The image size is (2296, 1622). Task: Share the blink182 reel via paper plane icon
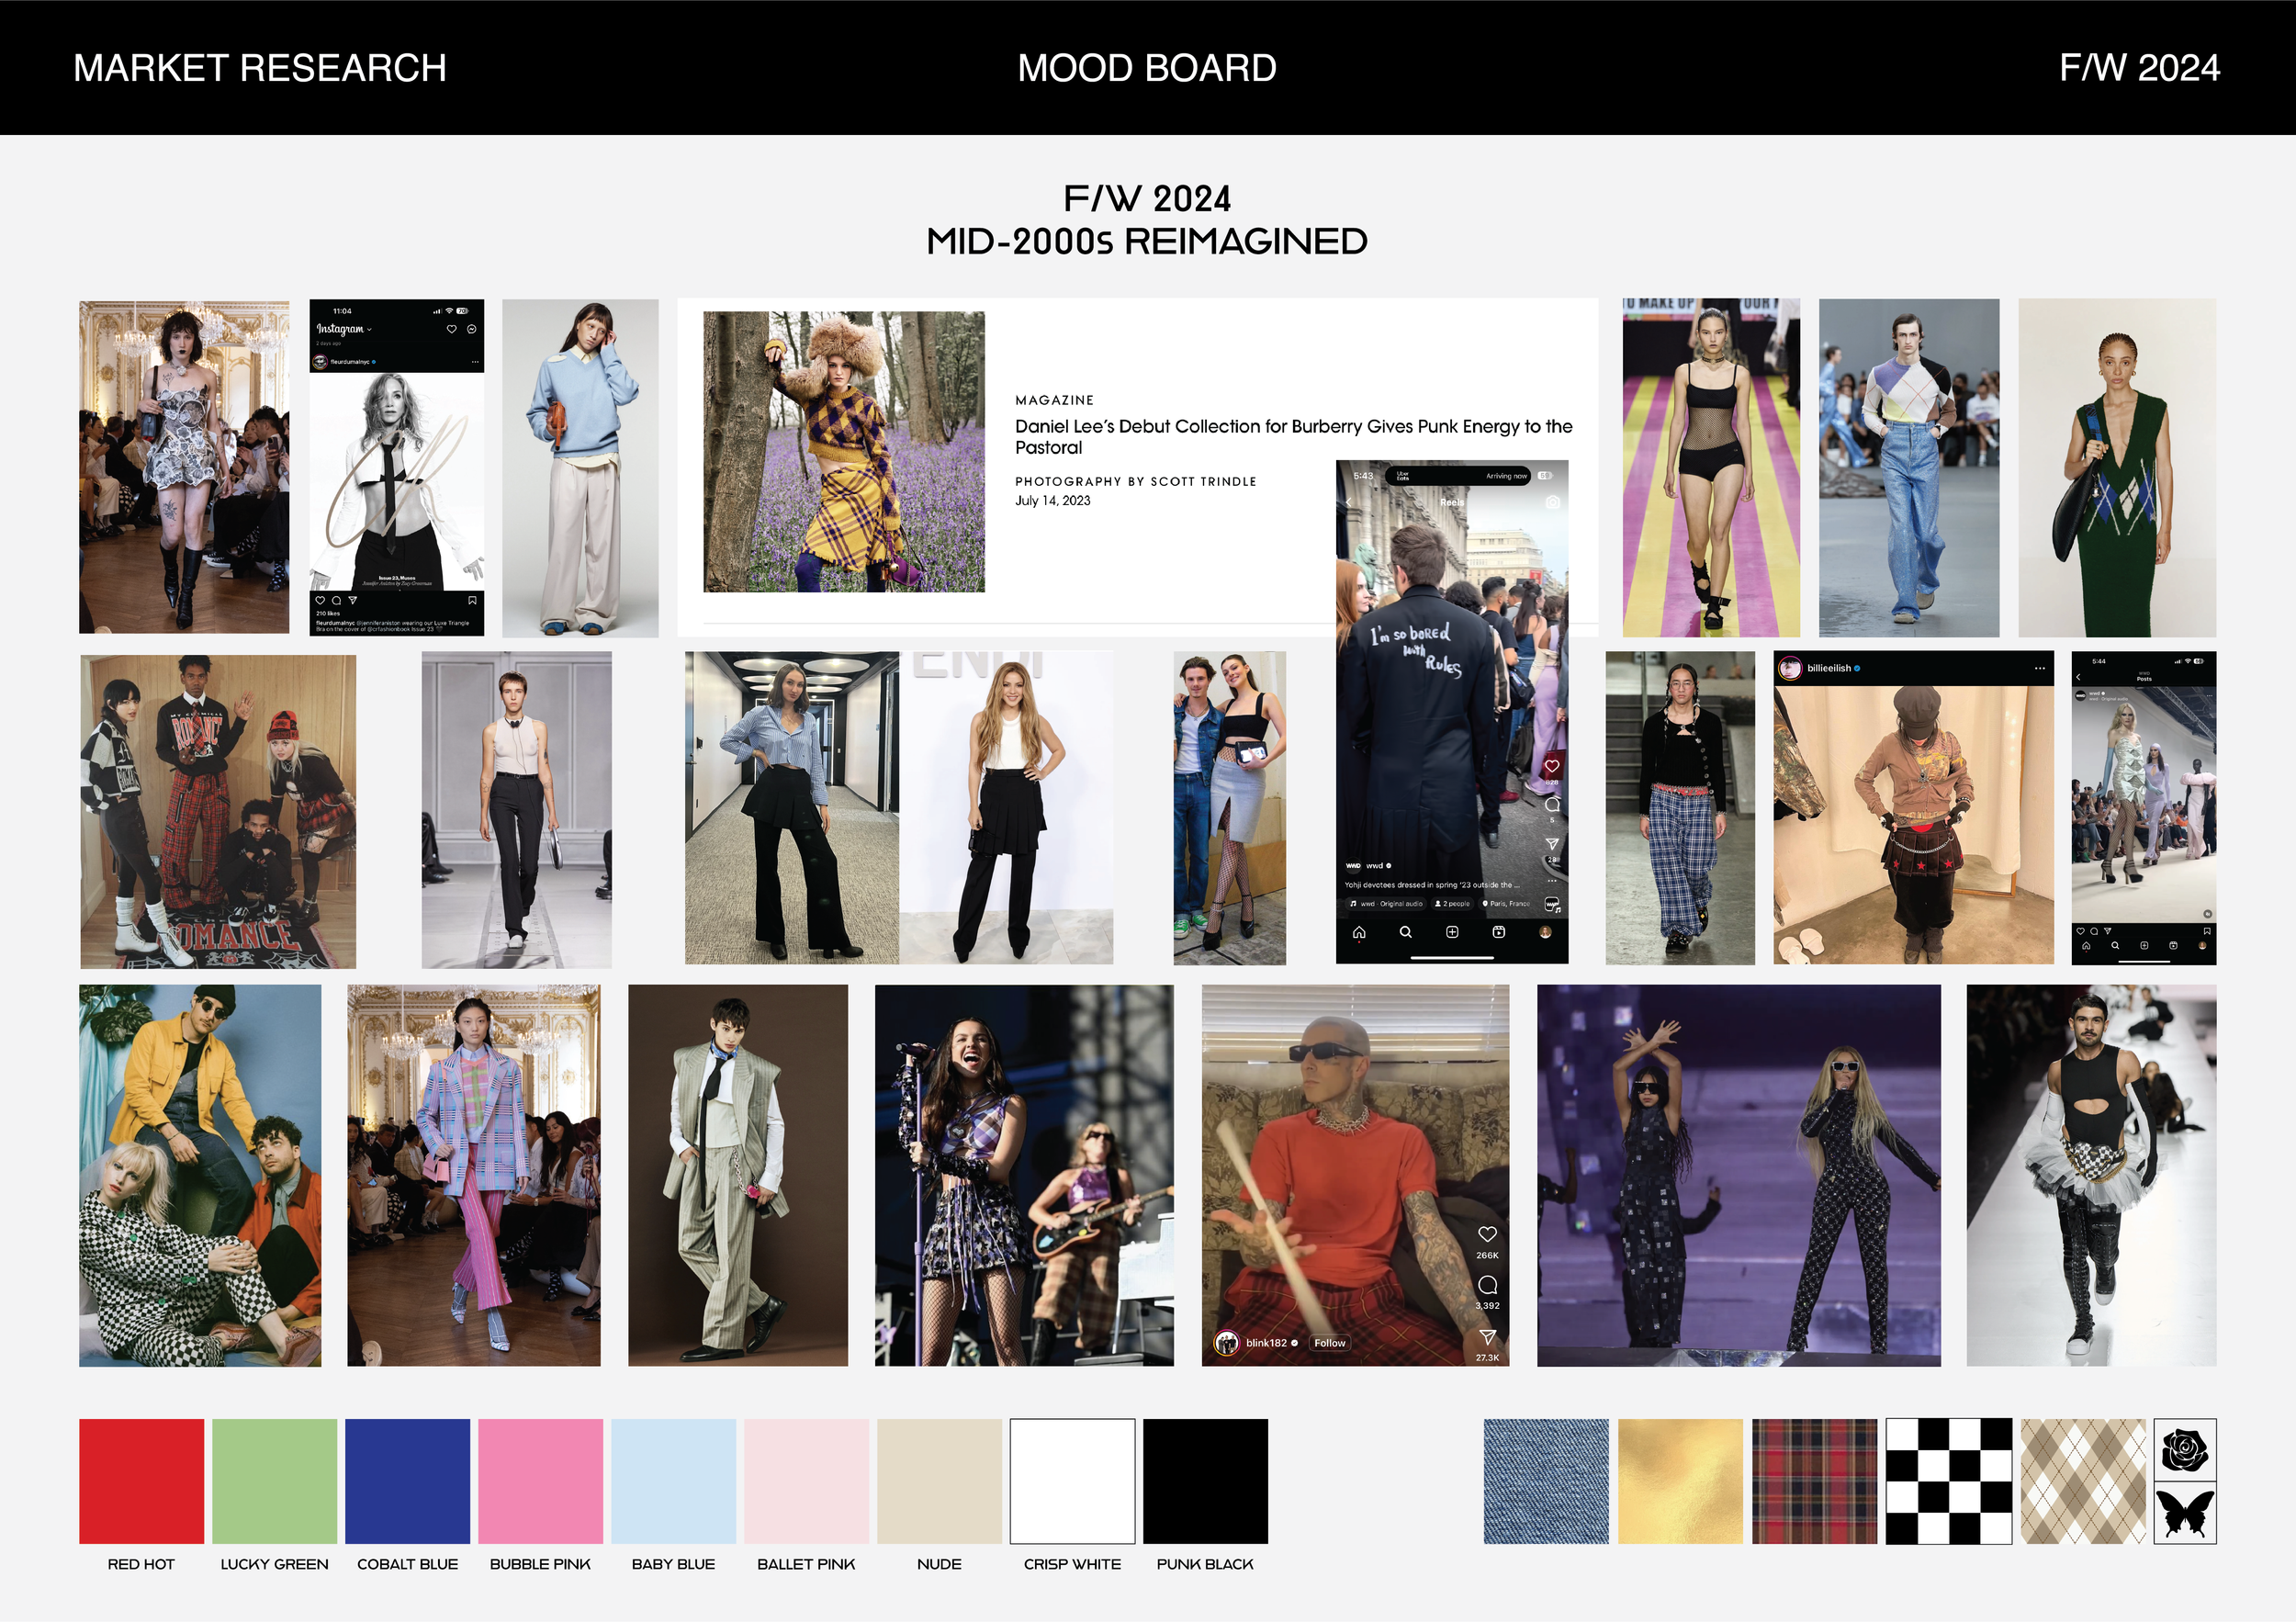(x=1487, y=1337)
